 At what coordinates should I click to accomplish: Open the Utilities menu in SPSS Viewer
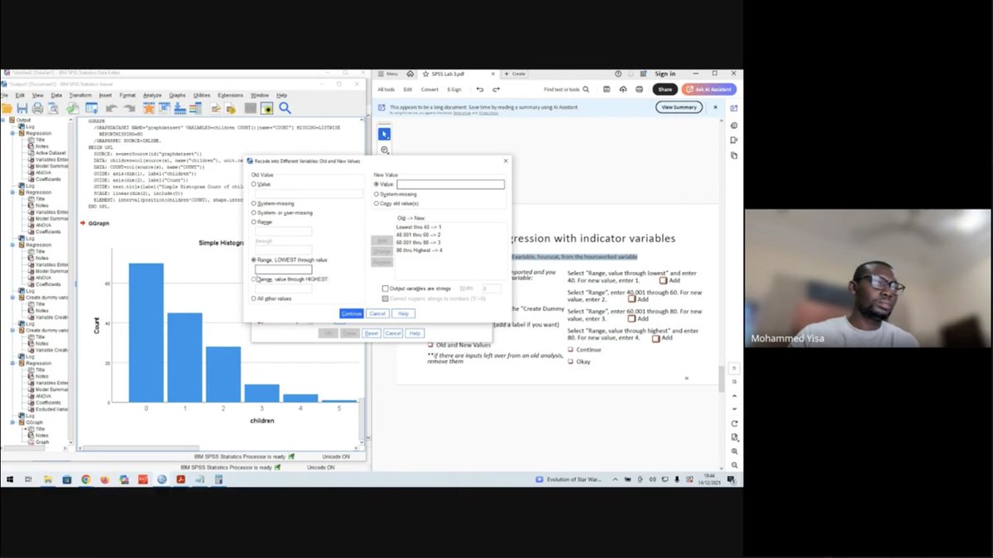[x=202, y=95]
